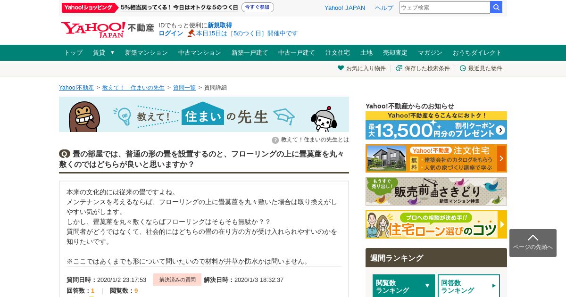Click the 閲覧数 value 9
Viewport: 566px width, 297px height.
point(136,291)
